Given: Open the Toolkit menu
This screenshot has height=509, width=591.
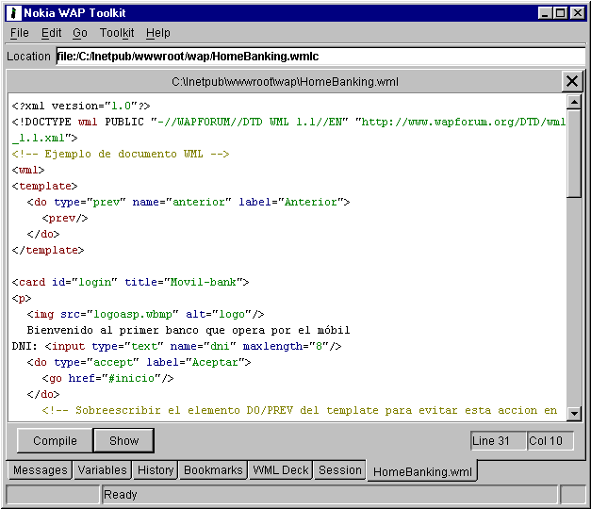Looking at the screenshot, I should [117, 33].
